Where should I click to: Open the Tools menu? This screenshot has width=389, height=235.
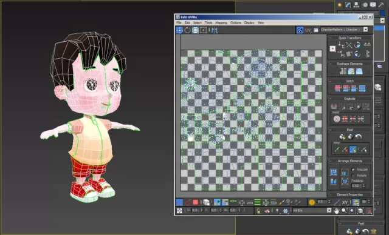point(208,22)
